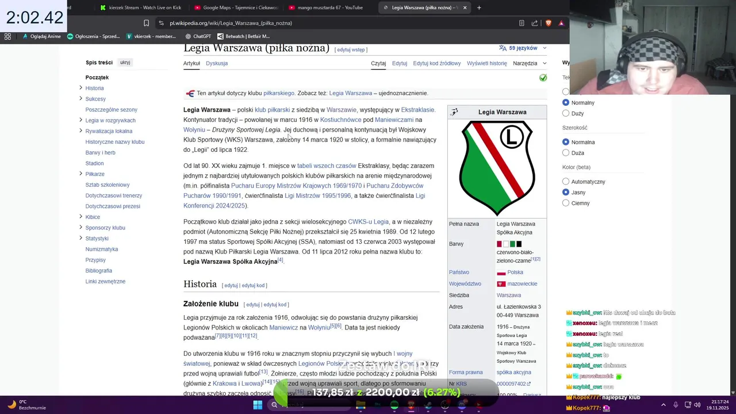The height and width of the screenshot is (414, 736).
Task: Open 59 języków language dropdown
Action: 523,48
